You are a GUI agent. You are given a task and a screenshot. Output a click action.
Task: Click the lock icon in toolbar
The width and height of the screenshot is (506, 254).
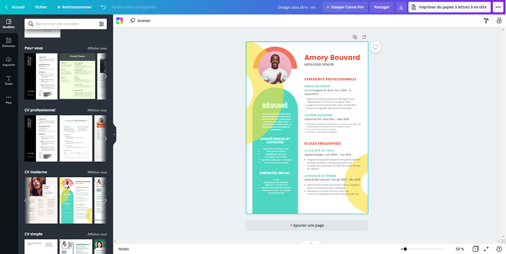tap(499, 21)
